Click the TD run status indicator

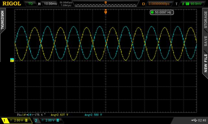click(31, 4)
